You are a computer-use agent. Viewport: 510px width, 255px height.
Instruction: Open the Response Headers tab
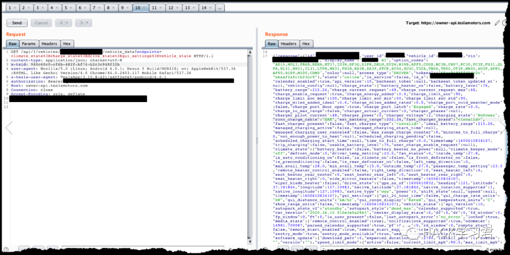pos(289,43)
